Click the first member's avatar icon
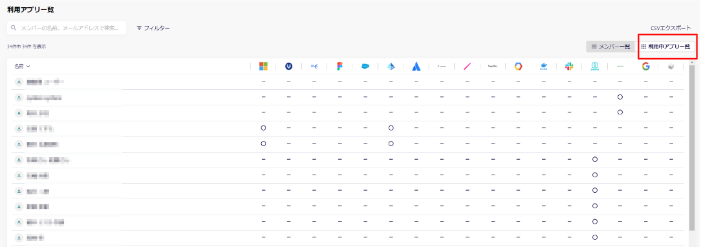The image size is (701, 247). tap(19, 82)
